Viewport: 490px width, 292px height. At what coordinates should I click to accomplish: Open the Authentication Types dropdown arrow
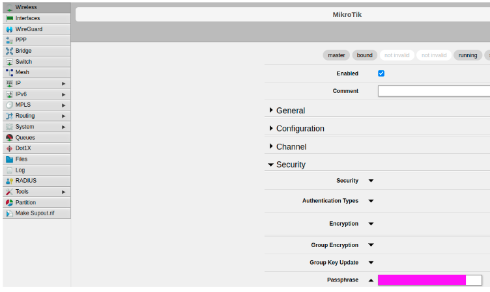[371, 201]
